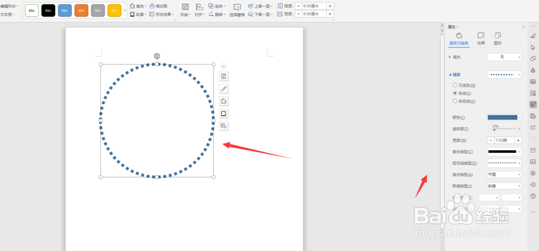
Task: Open the 文本框 text box menu
Action: [x=7, y=15]
